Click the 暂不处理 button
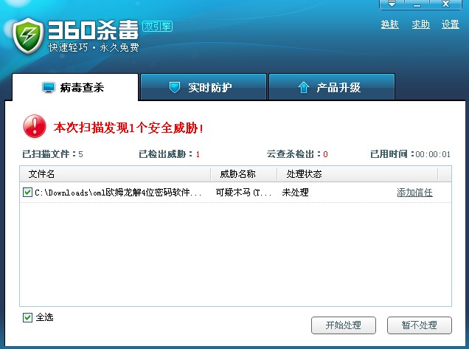This screenshot has height=349, width=469. point(419,325)
